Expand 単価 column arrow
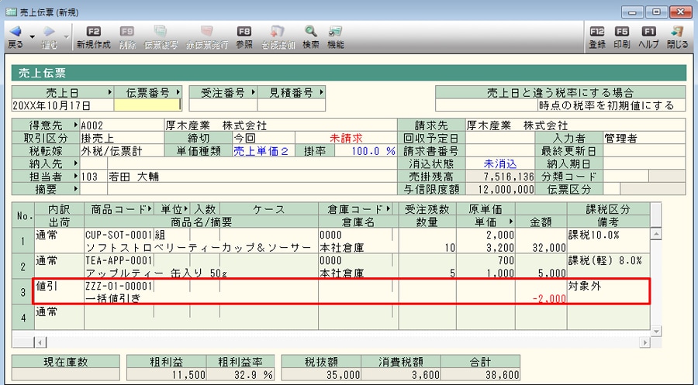 [x=510, y=222]
